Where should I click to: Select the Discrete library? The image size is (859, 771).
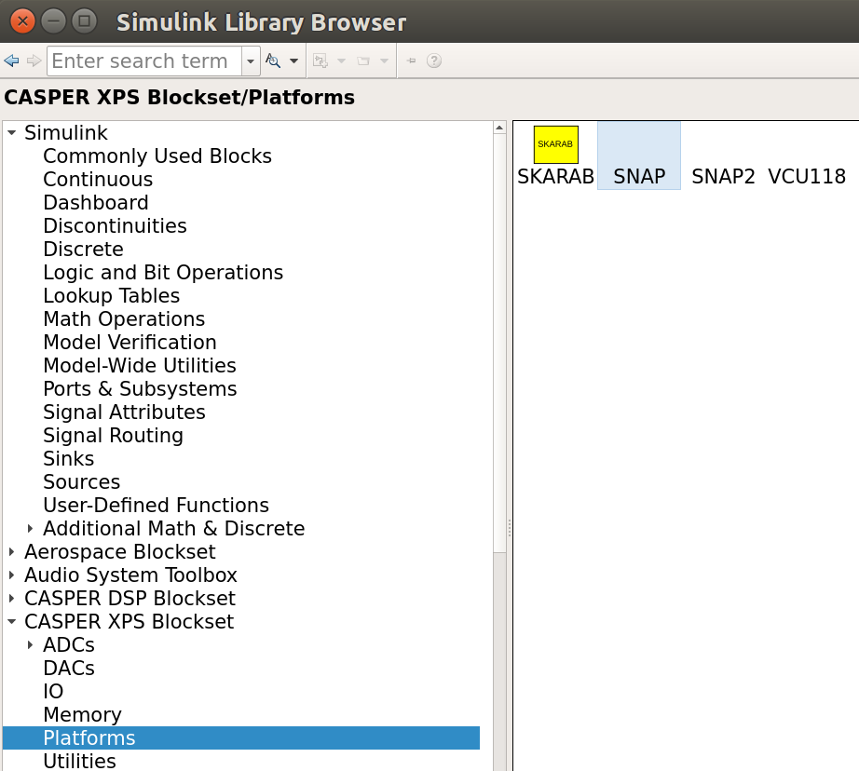(x=83, y=250)
